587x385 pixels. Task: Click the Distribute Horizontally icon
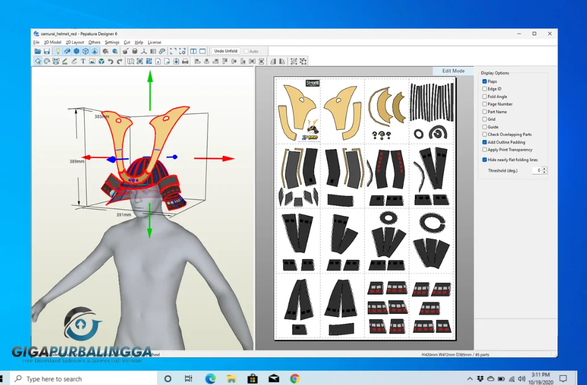[252, 61]
